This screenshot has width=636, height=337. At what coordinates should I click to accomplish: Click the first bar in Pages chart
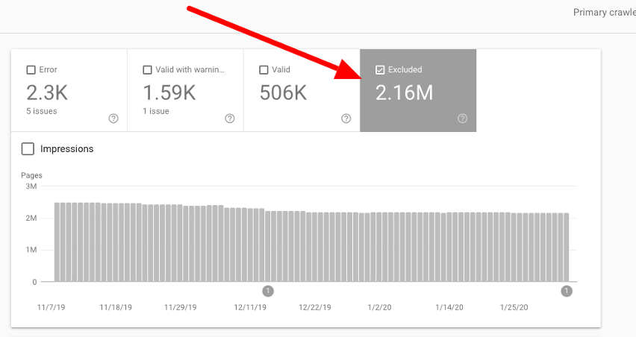click(57, 242)
